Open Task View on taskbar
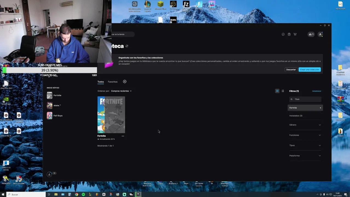 click(49, 194)
